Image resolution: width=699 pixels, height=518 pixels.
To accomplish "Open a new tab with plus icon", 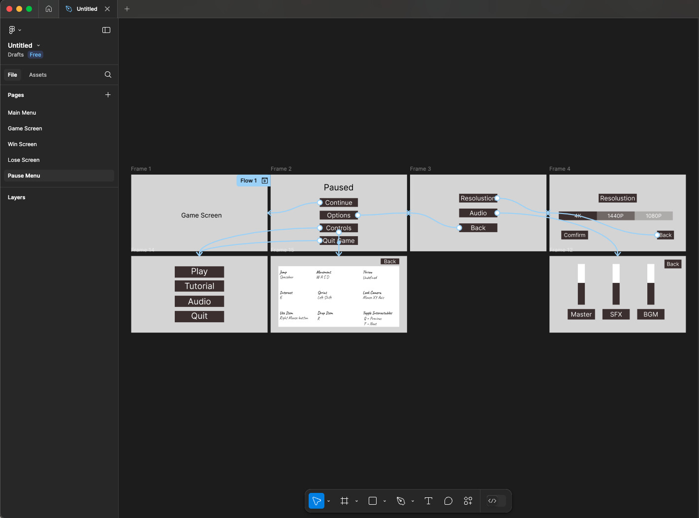I will (127, 9).
